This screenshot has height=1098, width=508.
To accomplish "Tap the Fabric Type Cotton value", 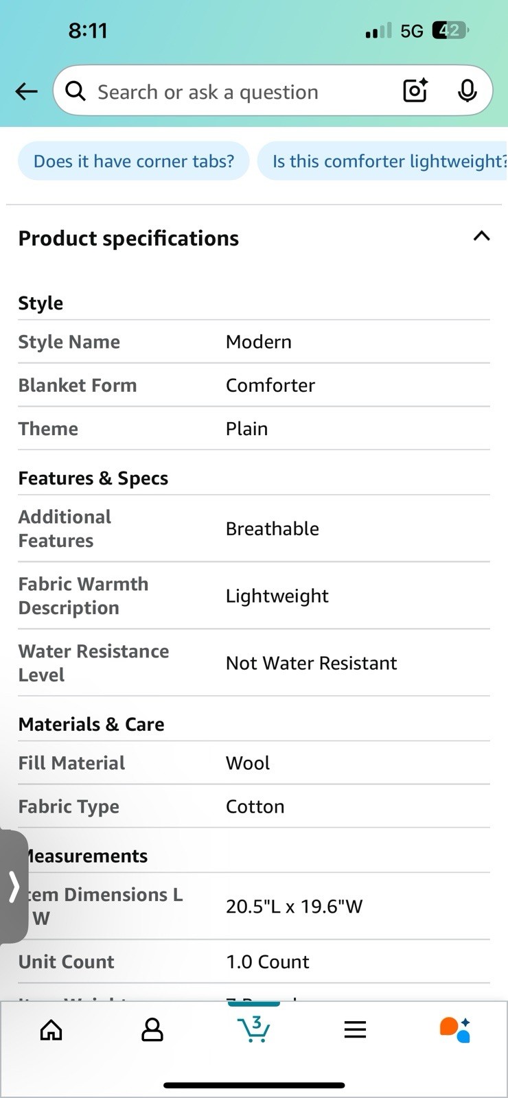I will 255,806.
